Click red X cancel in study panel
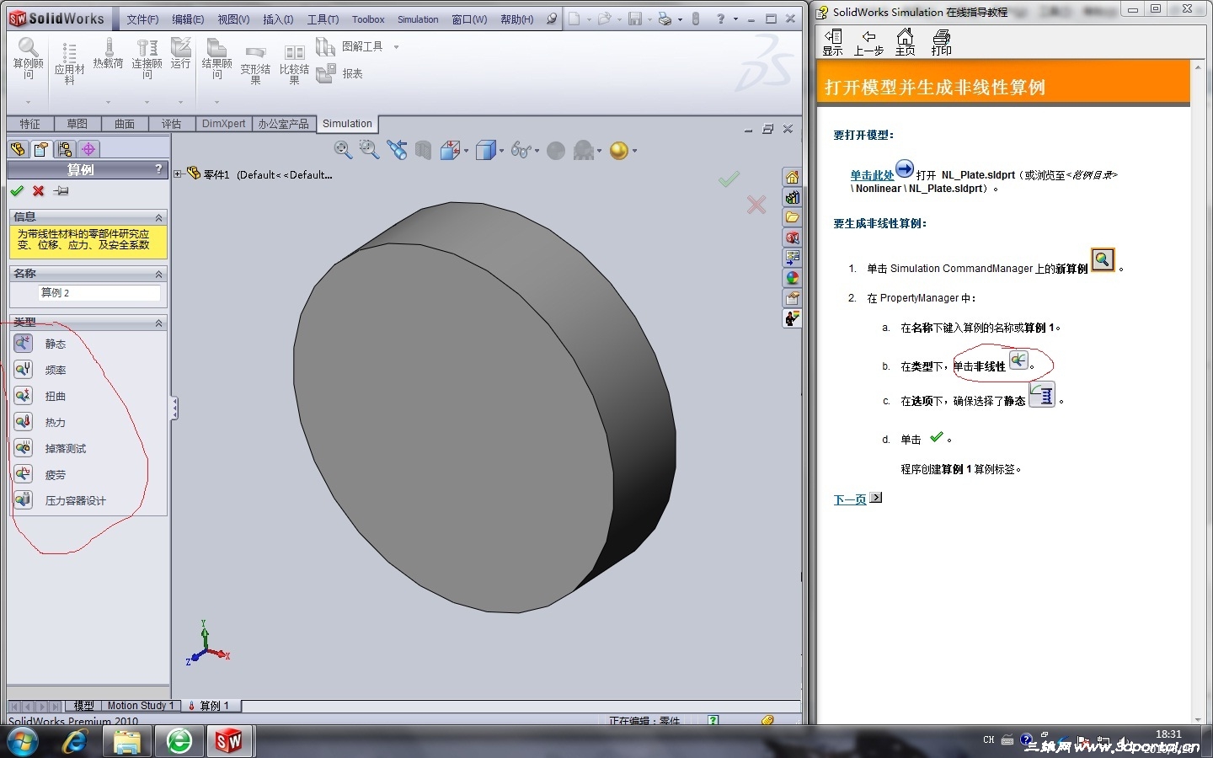The height and width of the screenshot is (758, 1213). 38,191
